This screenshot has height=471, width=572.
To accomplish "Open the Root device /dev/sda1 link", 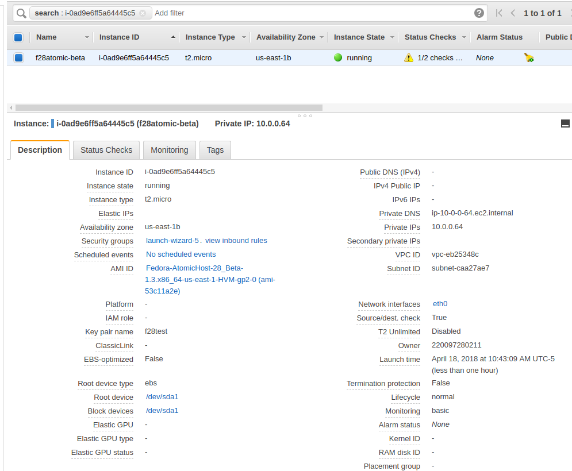I will pyautogui.click(x=162, y=397).
